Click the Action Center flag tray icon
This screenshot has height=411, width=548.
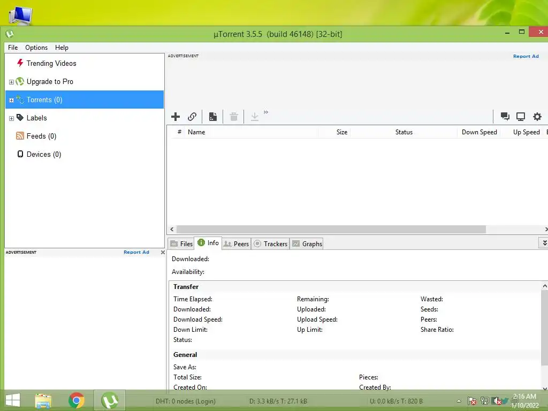pyautogui.click(x=471, y=401)
